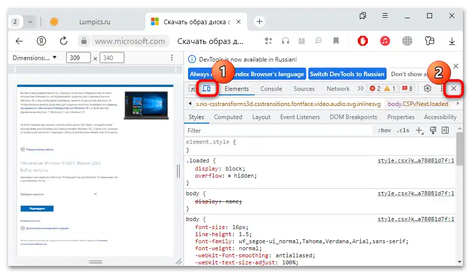Open the Layout subtab

(261, 117)
